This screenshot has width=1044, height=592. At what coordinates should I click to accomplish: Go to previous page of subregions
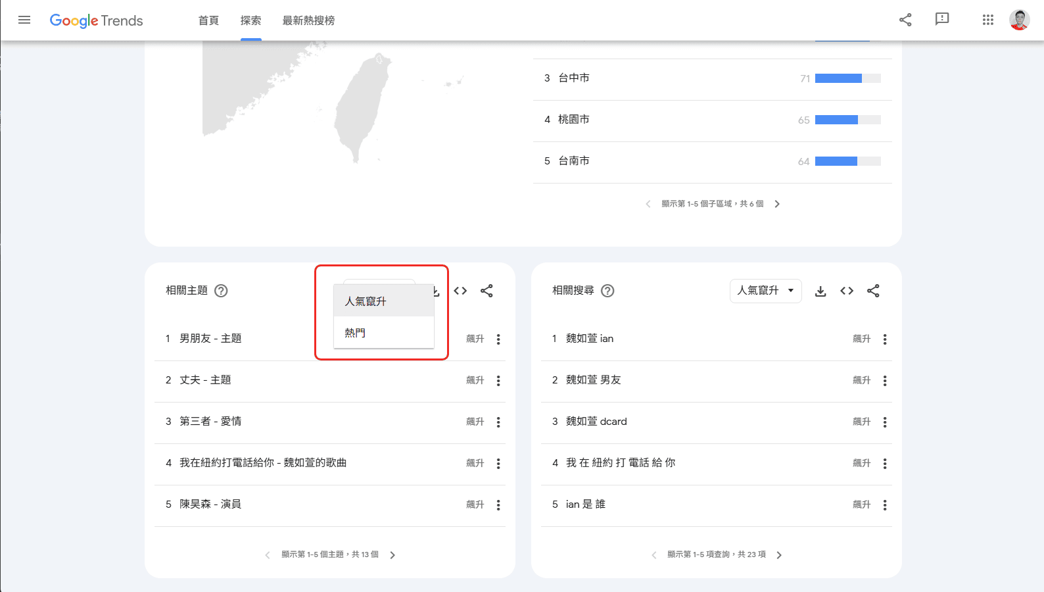(648, 204)
